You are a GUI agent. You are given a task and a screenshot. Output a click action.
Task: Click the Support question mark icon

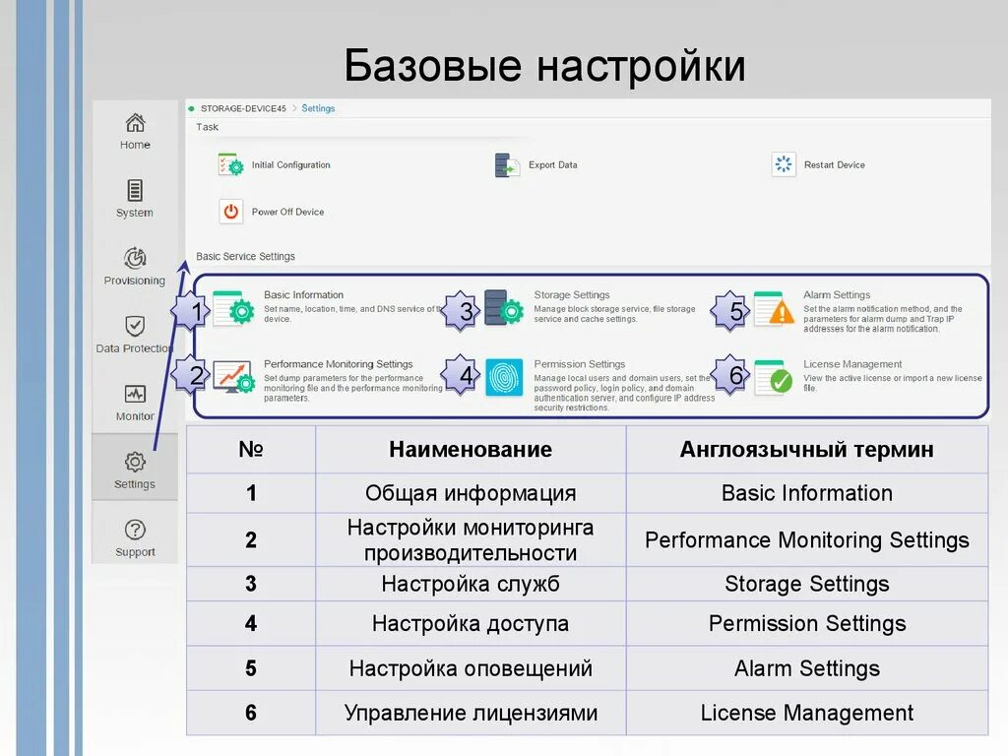pos(135,532)
